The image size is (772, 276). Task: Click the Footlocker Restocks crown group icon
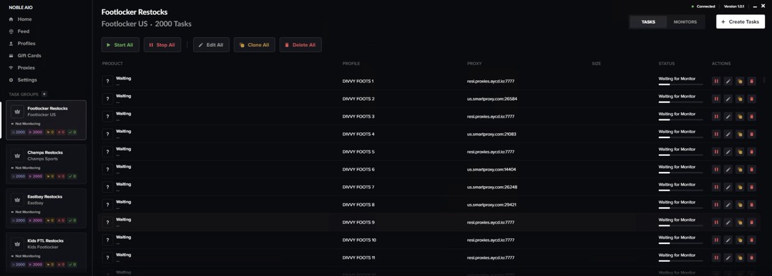point(17,111)
